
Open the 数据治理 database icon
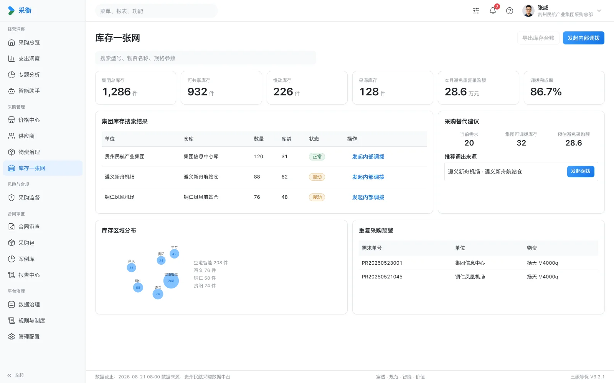coord(12,304)
